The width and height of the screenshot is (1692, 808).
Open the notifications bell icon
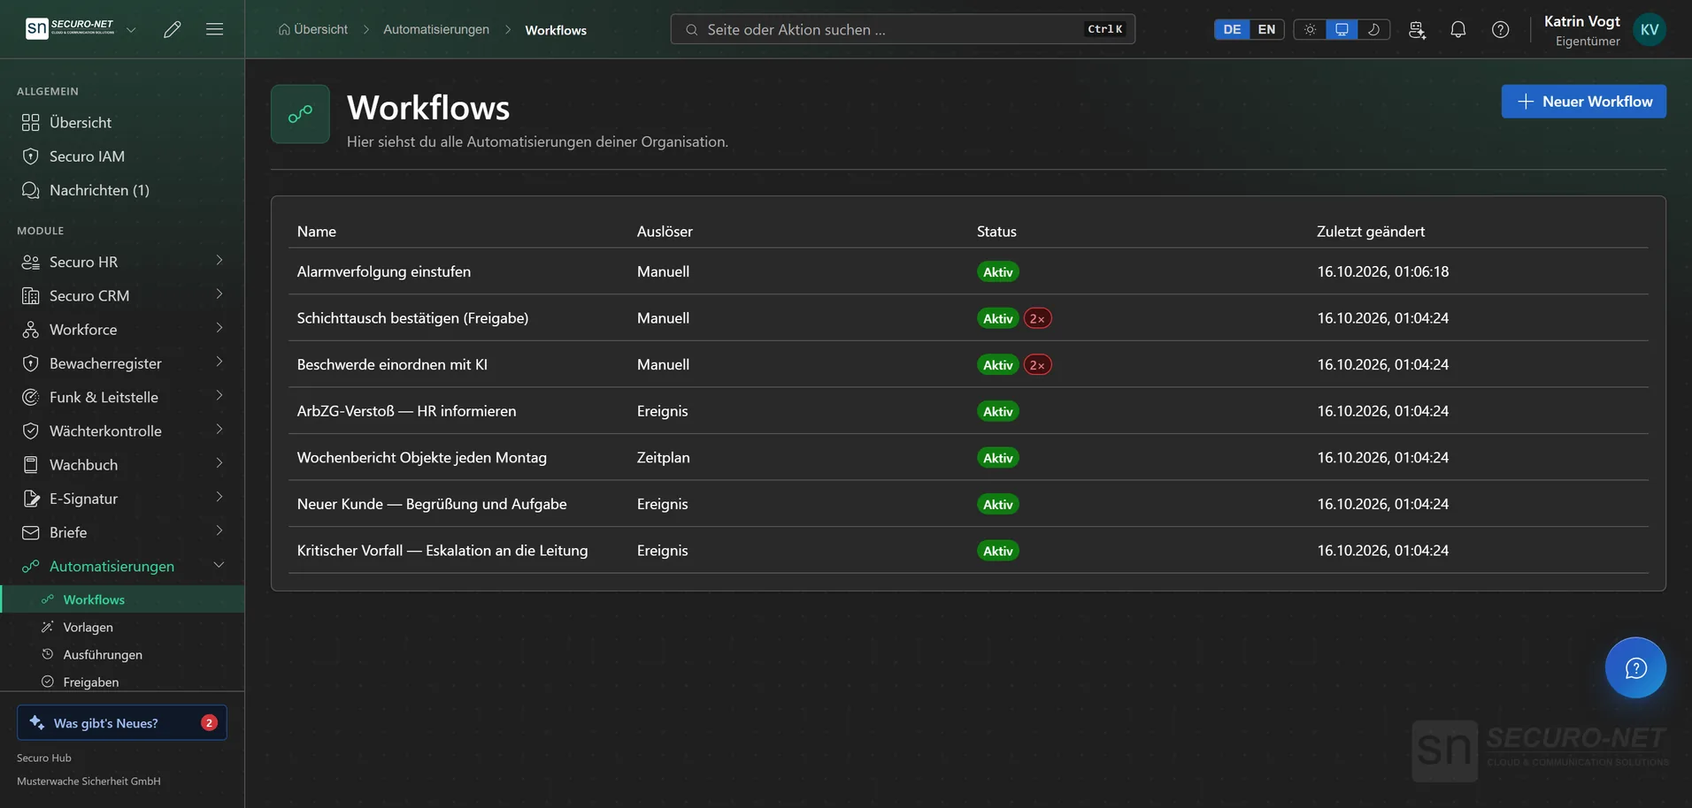(1458, 29)
